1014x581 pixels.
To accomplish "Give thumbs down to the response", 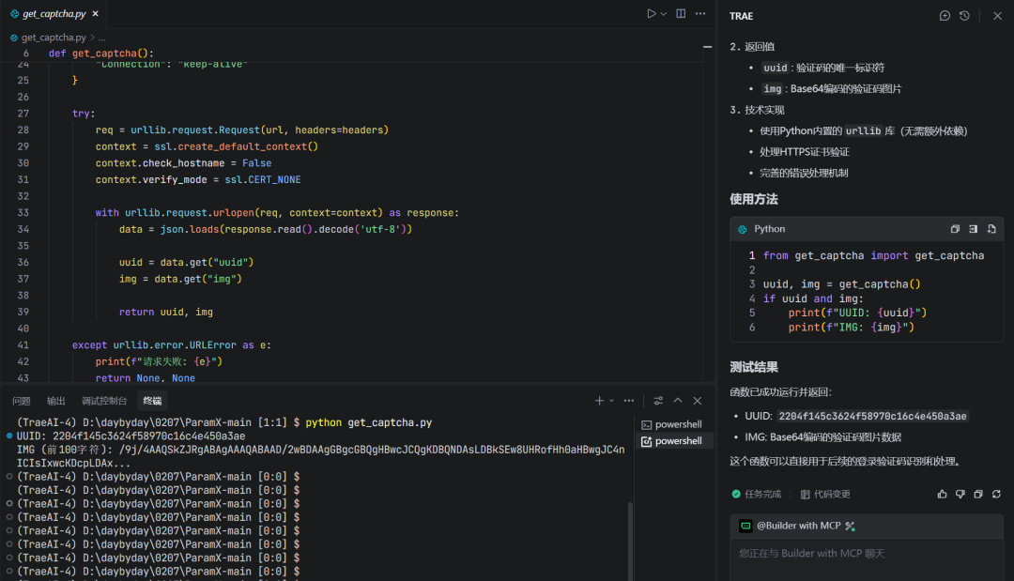I will [960, 494].
